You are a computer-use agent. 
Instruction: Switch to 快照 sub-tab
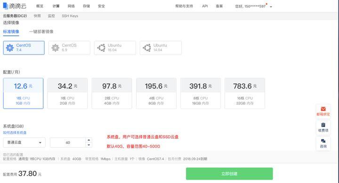[x=37, y=16]
